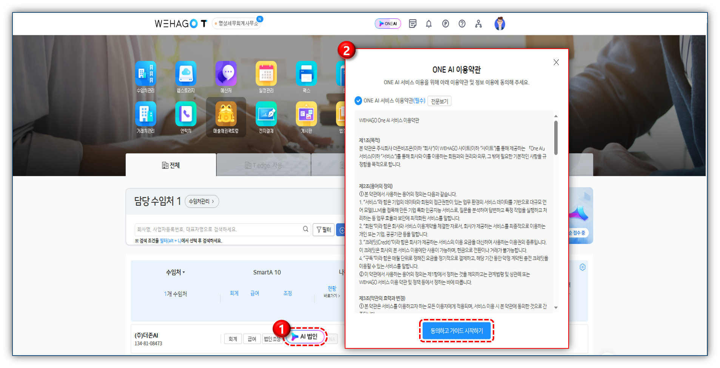720x368 pixels.
Task: Open the ONE AI button in header
Action: click(388, 24)
